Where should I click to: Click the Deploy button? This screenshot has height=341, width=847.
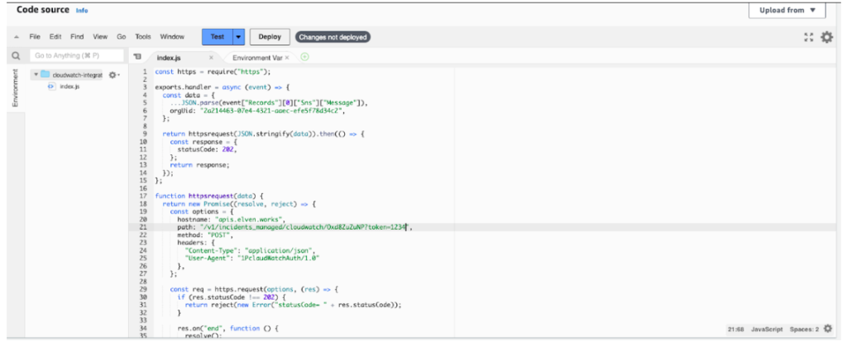point(270,37)
